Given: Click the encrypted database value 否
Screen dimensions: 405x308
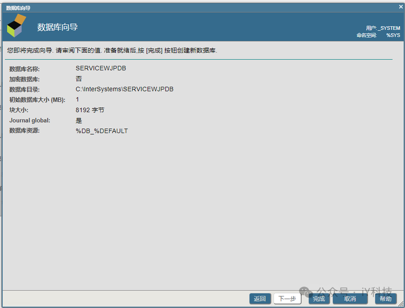Looking at the screenshot, I should point(78,78).
